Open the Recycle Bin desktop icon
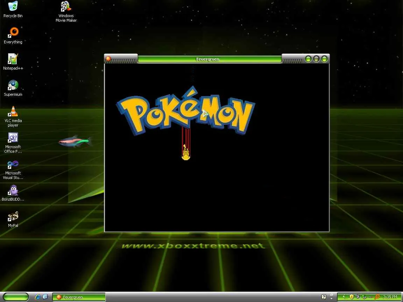This screenshot has width=403, height=302. coord(13,9)
